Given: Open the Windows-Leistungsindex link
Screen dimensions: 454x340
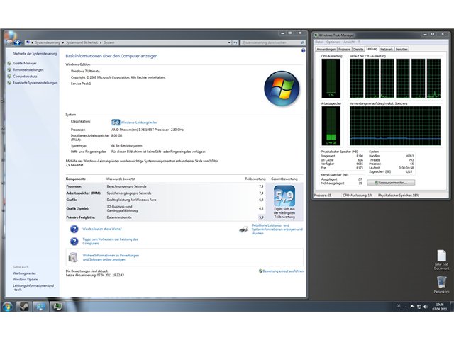Looking at the screenshot, I should (139, 123).
